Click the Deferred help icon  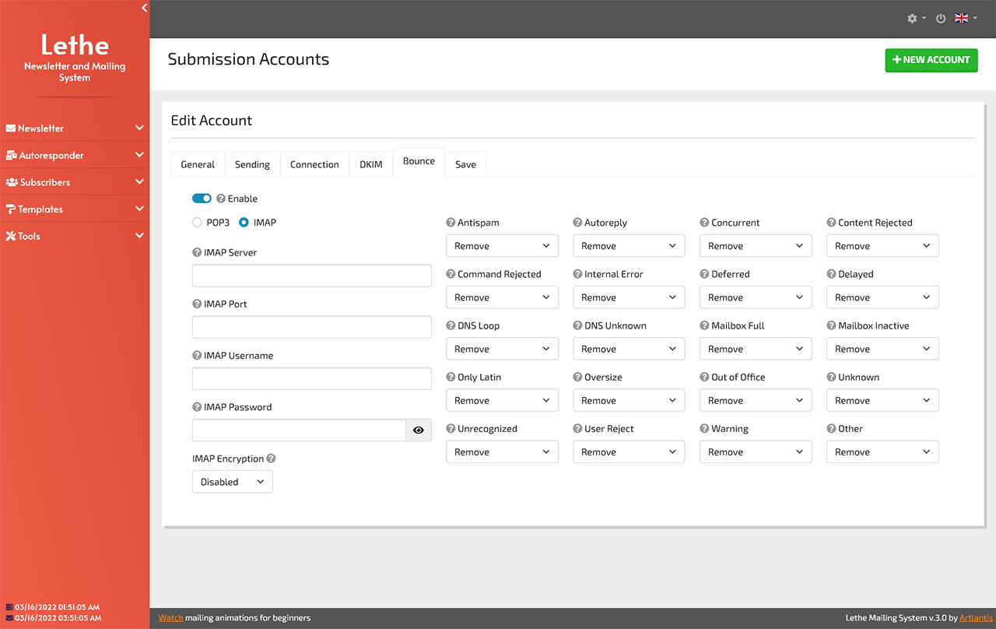coord(704,274)
